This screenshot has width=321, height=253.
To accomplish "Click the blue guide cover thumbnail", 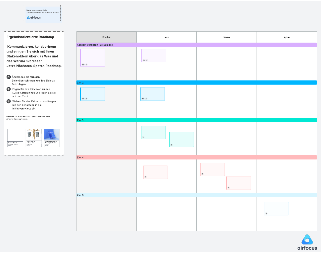I will click(x=52, y=134).
